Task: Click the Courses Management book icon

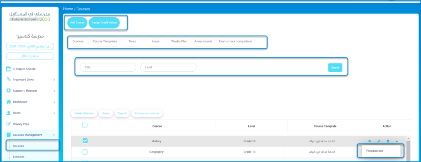Action: [8, 135]
